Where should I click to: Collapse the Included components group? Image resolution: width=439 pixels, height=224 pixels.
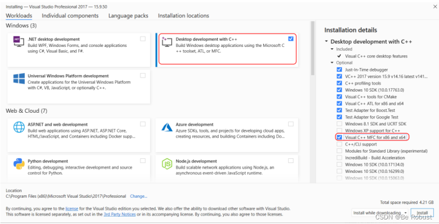[x=332, y=49]
